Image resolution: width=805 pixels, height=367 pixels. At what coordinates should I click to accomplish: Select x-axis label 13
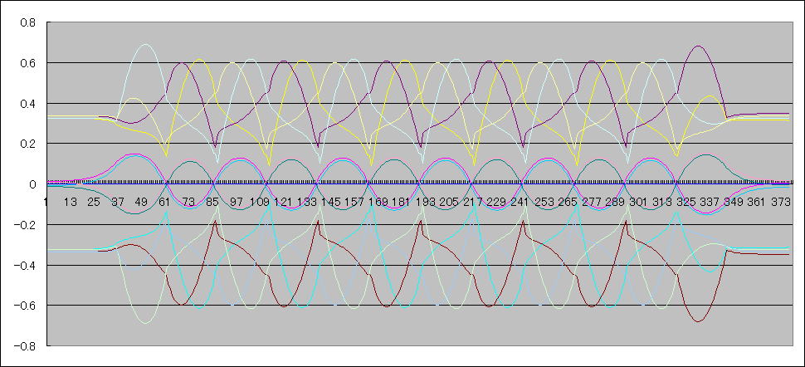71,202
